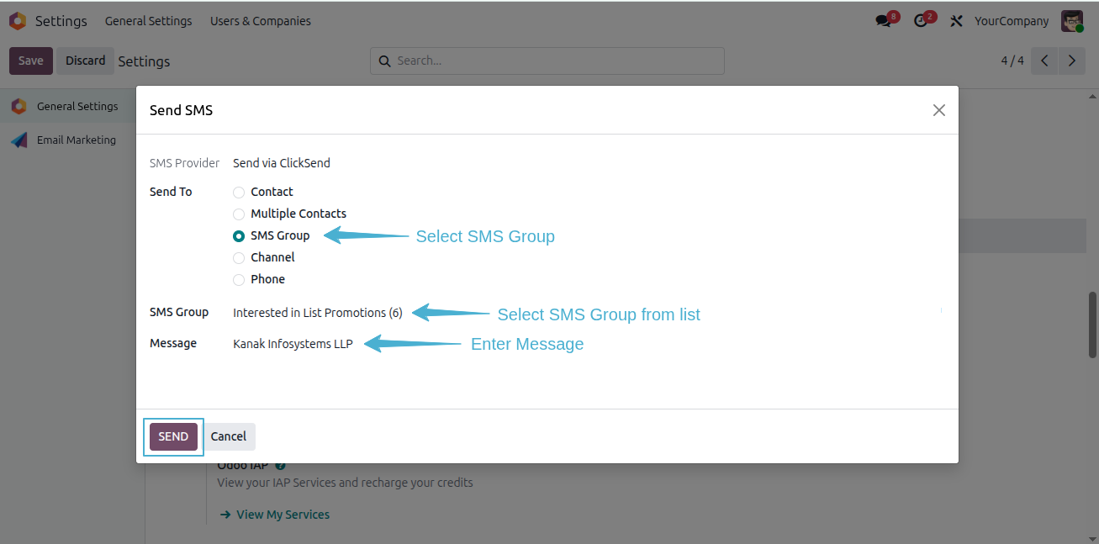
Task: Click the page vertical scrollbar
Action: click(x=1092, y=325)
